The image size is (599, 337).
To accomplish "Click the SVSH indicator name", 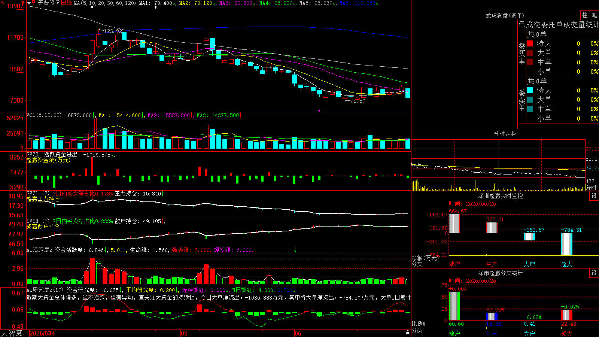I will (33, 221).
